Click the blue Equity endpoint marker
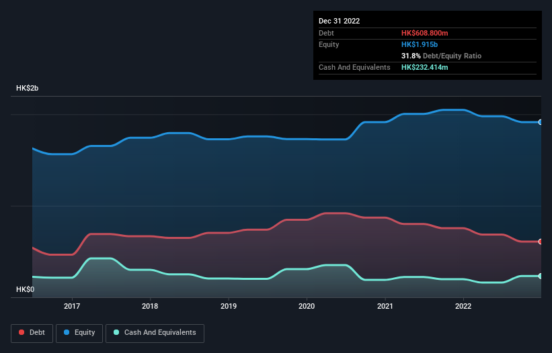The height and width of the screenshot is (353, 552). 541,122
